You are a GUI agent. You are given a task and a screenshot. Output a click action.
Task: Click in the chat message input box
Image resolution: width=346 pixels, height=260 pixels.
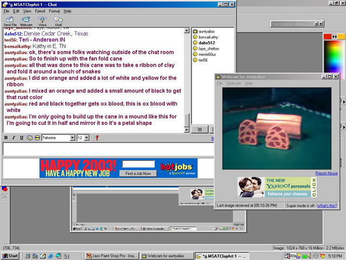(x=108, y=149)
